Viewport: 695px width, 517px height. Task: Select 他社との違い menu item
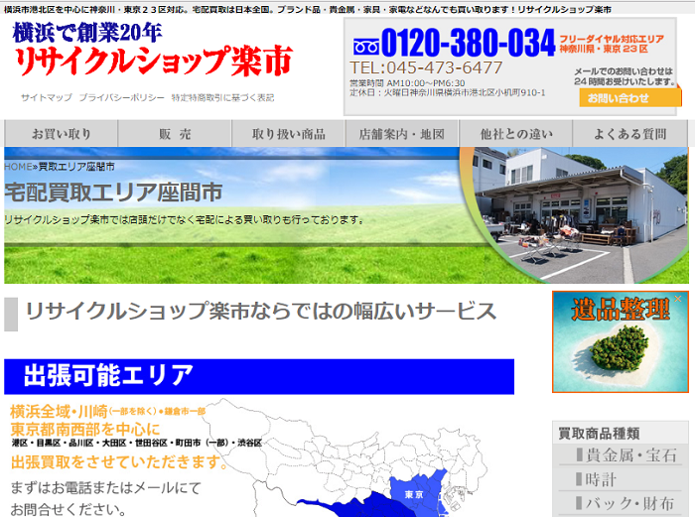point(516,133)
